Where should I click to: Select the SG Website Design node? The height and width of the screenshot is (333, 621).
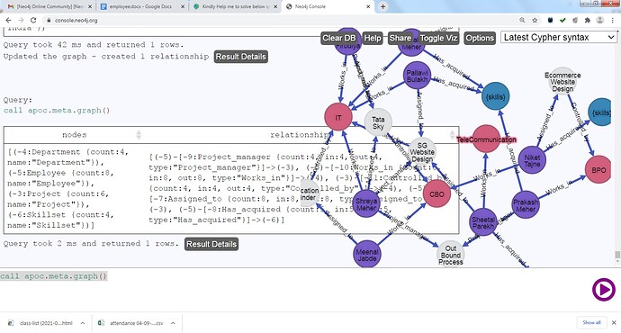pyautogui.click(x=422, y=152)
